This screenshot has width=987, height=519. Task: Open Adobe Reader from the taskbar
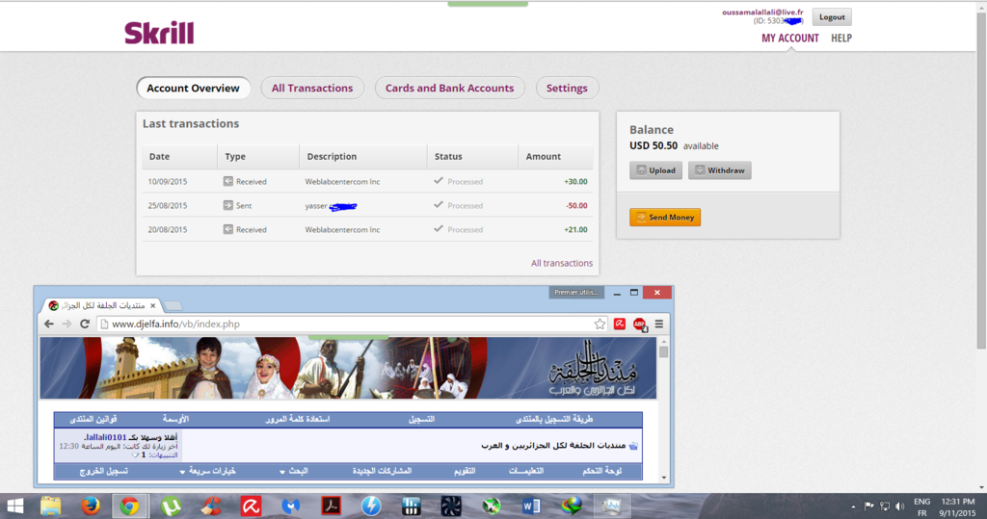click(x=332, y=506)
